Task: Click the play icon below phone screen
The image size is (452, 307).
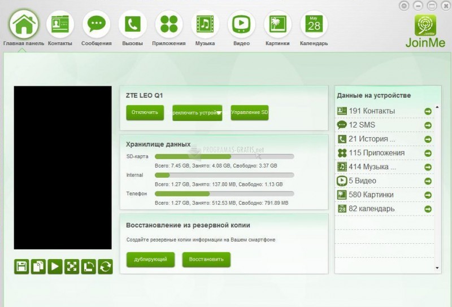Action: 55,266
